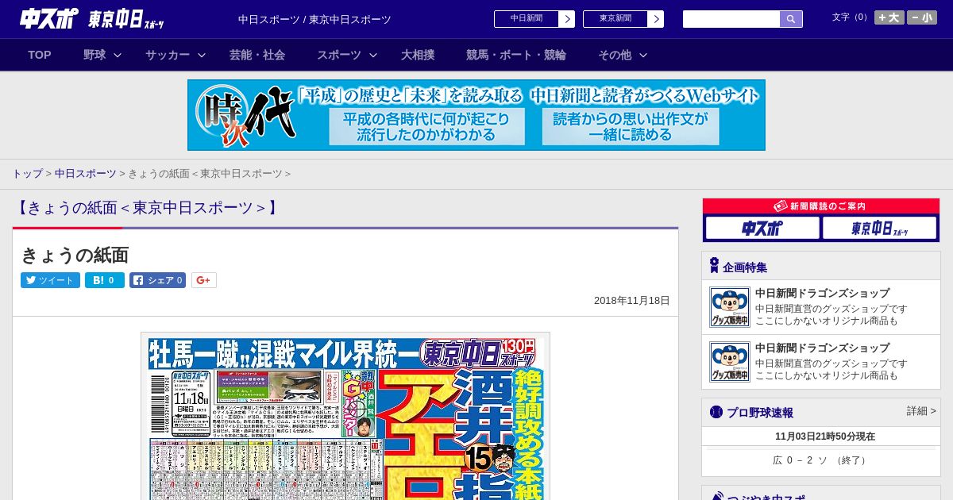This screenshot has width=953, height=500.
Task: Click the date 2018年11月18日
Action: coord(632,301)
